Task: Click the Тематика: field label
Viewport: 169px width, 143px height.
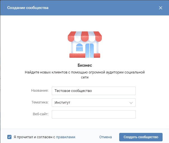Action: pyautogui.click(x=40, y=102)
